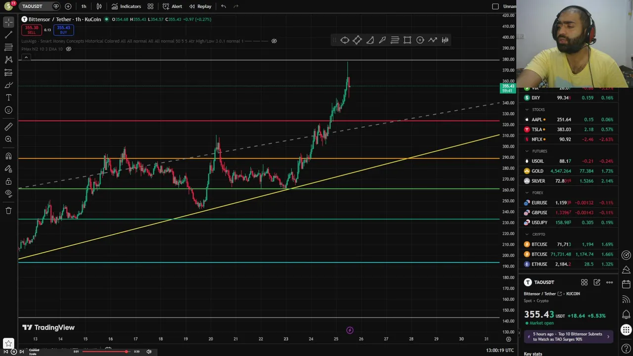Viewport: 633px width, 356px height.
Task: Toggle hide all drawings eye icon
Action: click(8, 193)
